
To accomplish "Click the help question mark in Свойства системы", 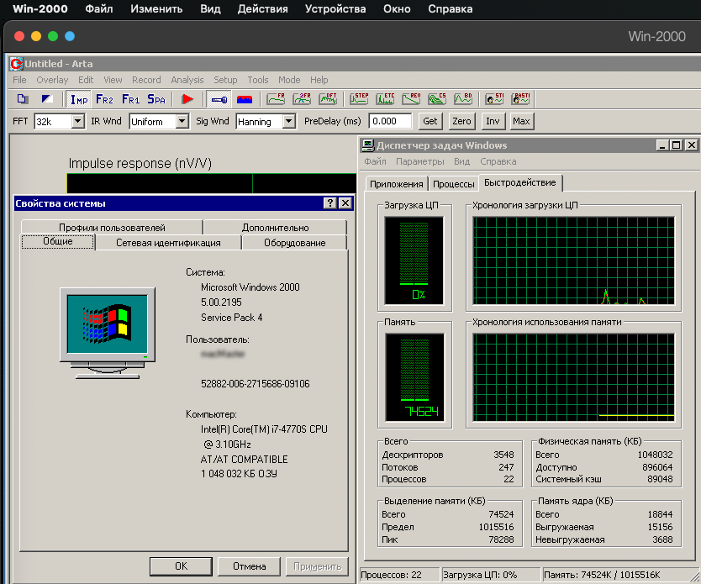I will [330, 203].
